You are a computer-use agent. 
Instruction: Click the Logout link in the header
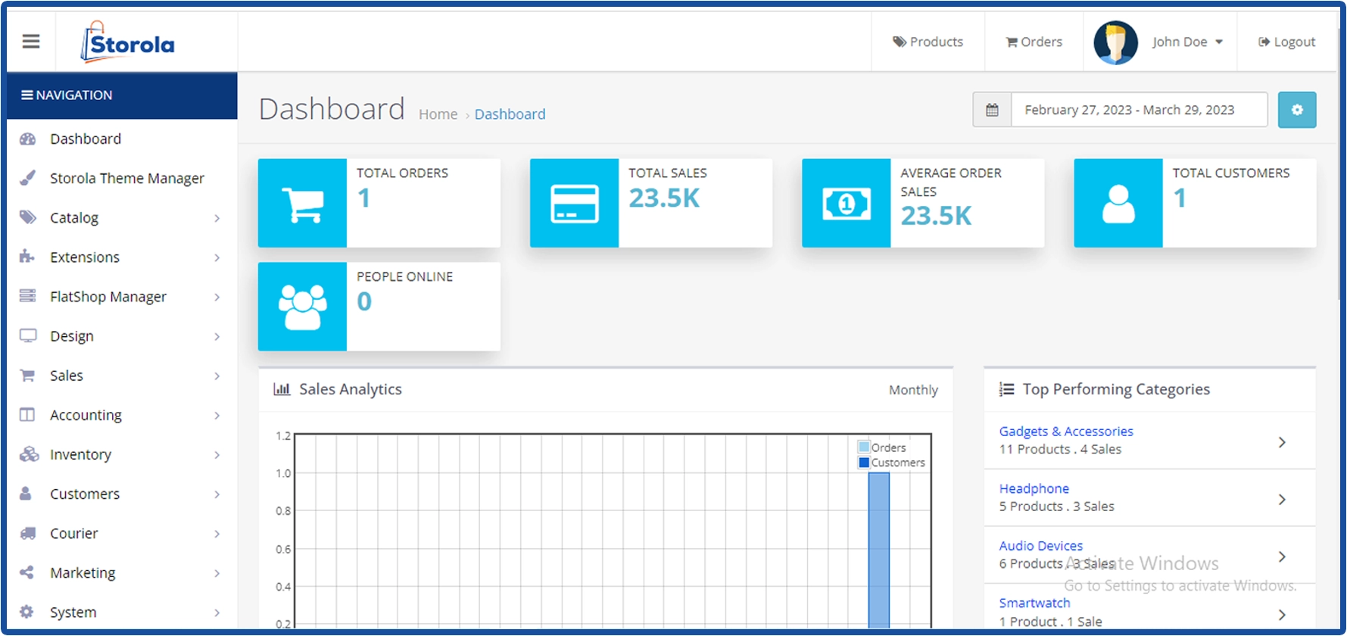pos(1286,42)
